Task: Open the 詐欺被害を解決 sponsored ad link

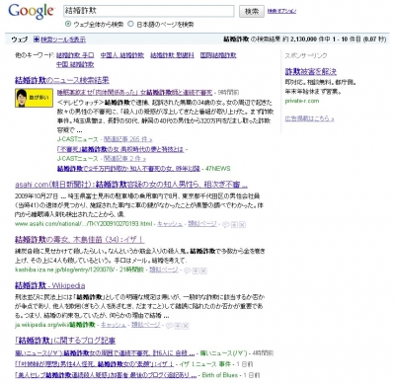Action: [x=311, y=71]
